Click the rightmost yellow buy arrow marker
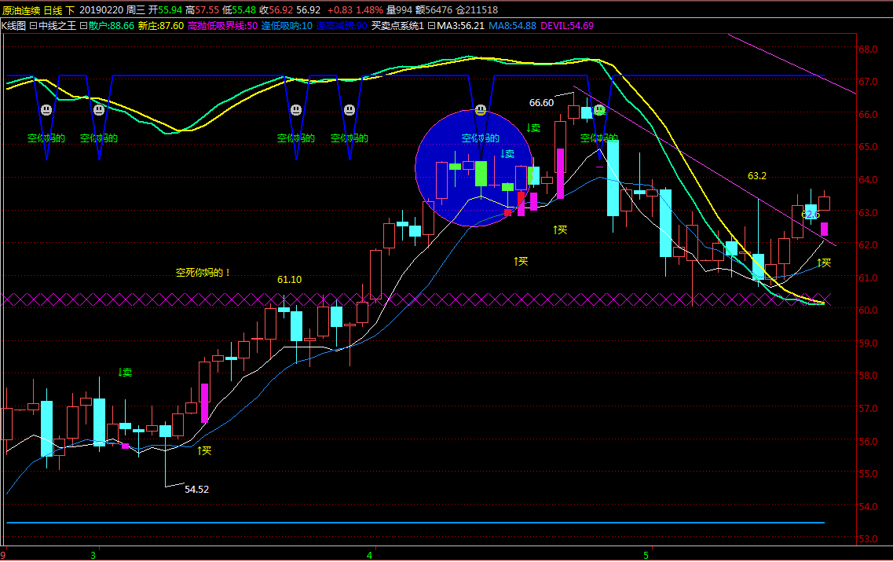Screen dimensions: 893x562 (x=823, y=262)
